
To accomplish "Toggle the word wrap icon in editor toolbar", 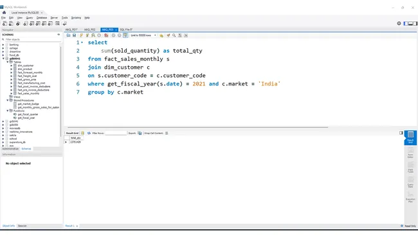I will (x=186, y=35).
